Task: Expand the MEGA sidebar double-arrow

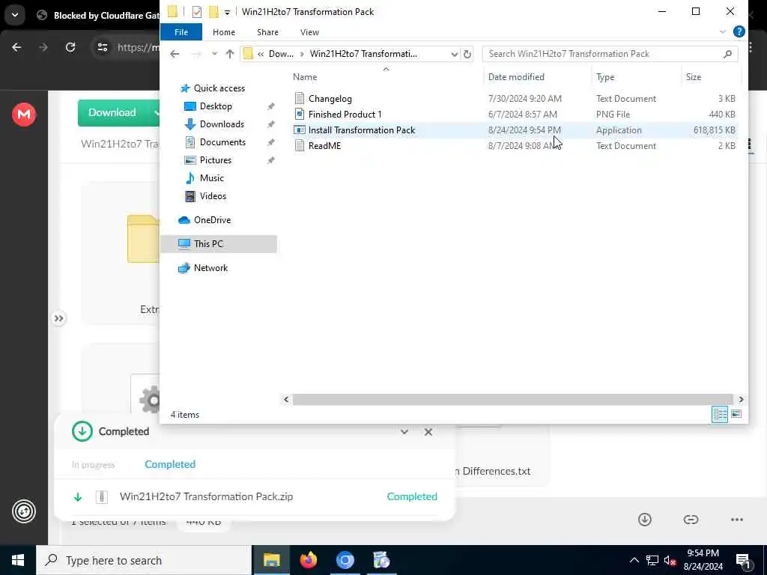Action: click(58, 319)
